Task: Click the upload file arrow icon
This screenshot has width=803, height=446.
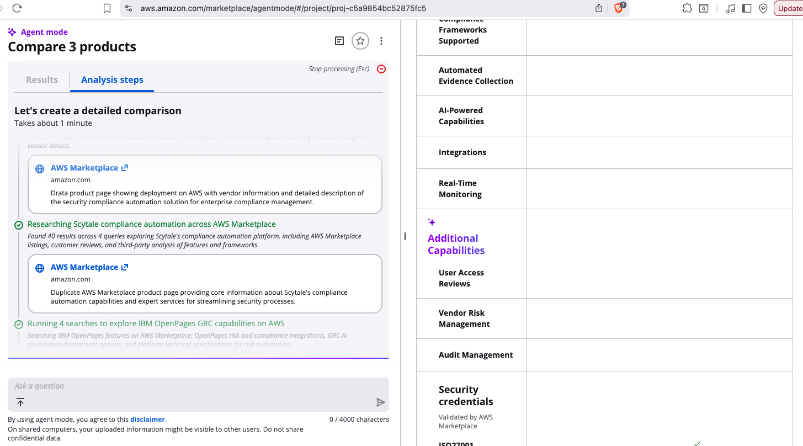Action: (20, 402)
